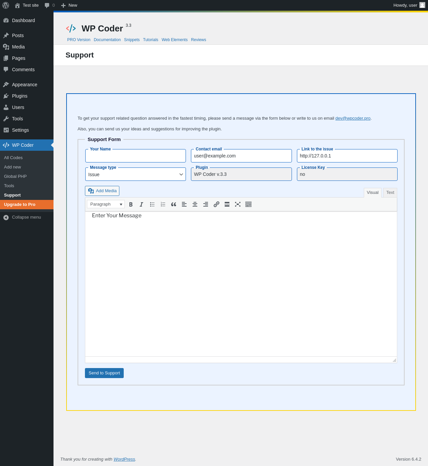The height and width of the screenshot is (466, 428).
Task: Insert a bulleted list
Action: click(x=152, y=204)
